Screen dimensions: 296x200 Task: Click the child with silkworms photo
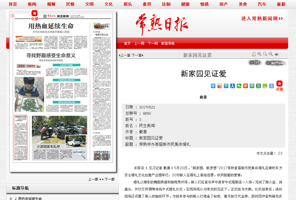pyautogui.click(x=29, y=94)
